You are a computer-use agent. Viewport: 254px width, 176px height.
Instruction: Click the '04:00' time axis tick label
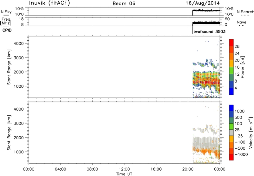click(x=60, y=169)
